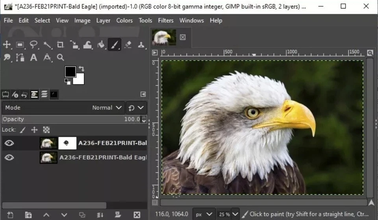Toggle visibility of the bottom eagle layer
Screen dimensions: 378x220
[9, 157]
